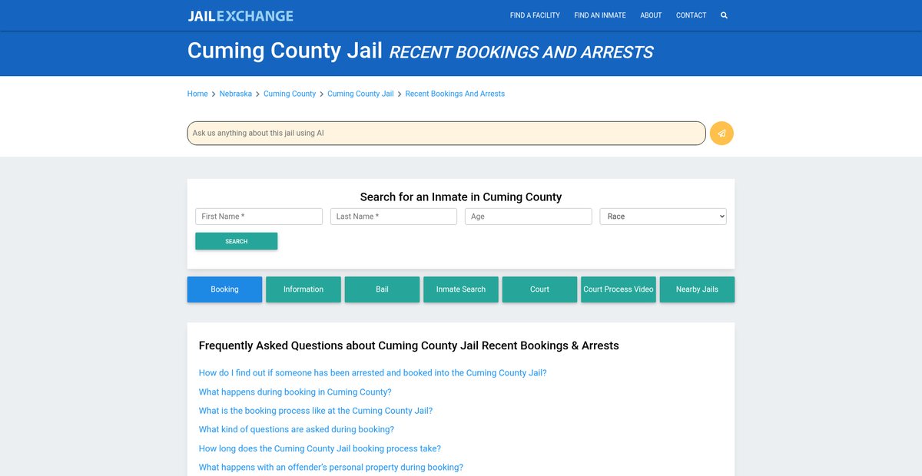922x476 pixels.
Task: Click the orange send AI question button
Action: (721, 133)
